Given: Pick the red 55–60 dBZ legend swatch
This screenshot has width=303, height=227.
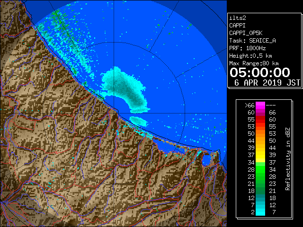Looking at the screenshot, I should (x=260, y=119).
